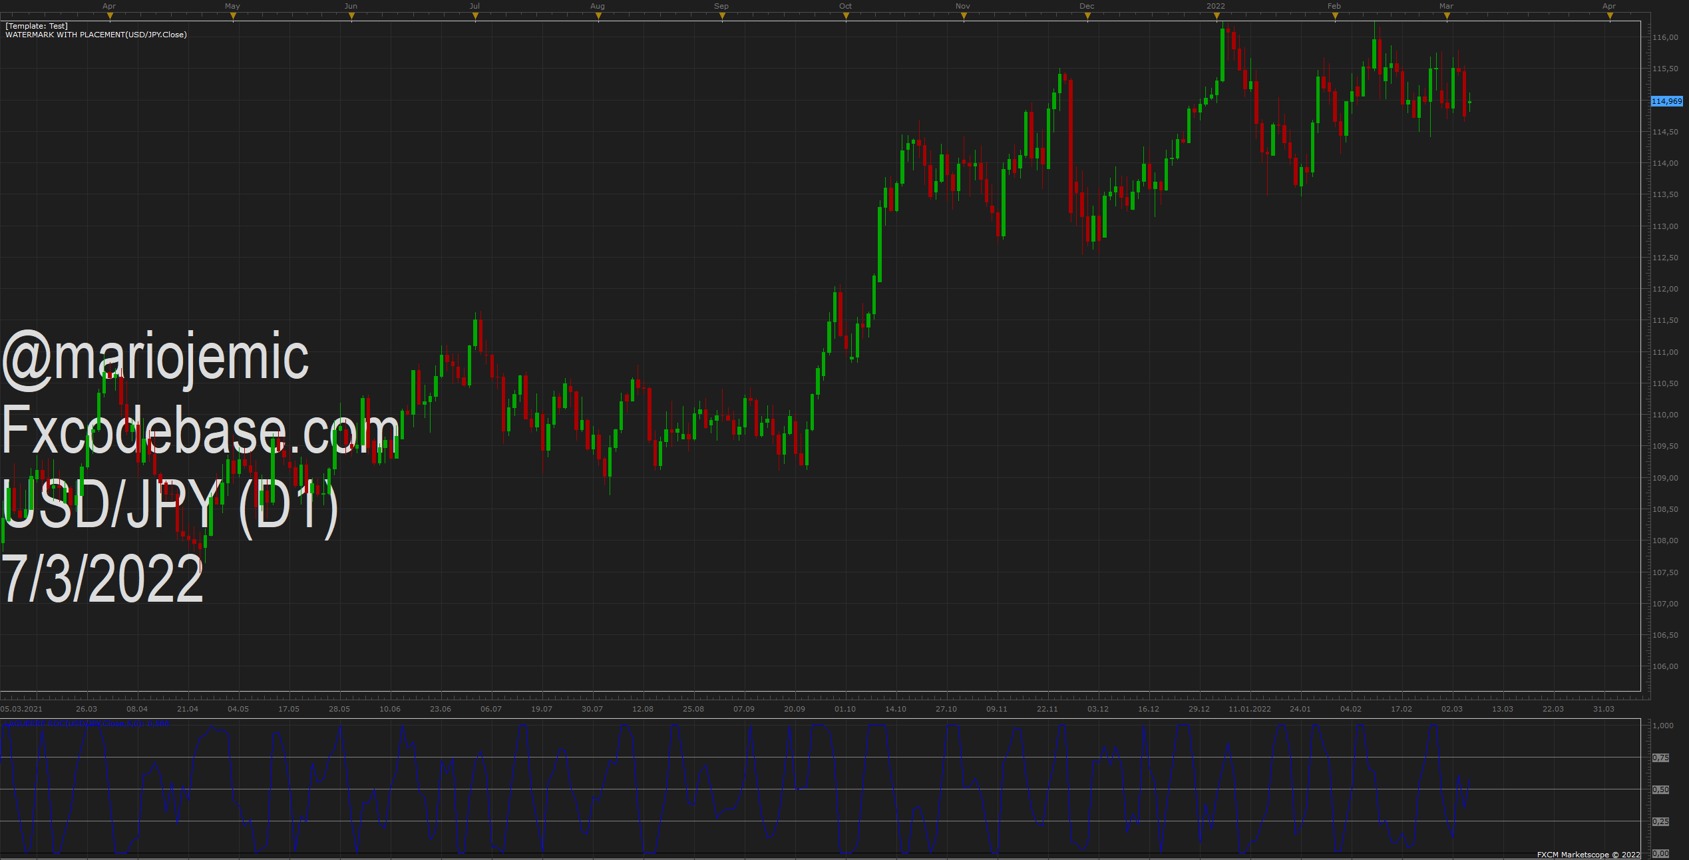The image size is (1689, 860).
Task: Click the 106,00 price axis label
Action: (1665, 666)
